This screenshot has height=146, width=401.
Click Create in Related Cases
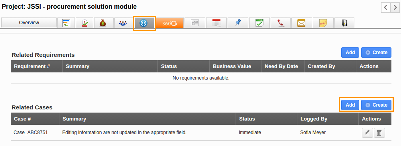tap(376, 105)
